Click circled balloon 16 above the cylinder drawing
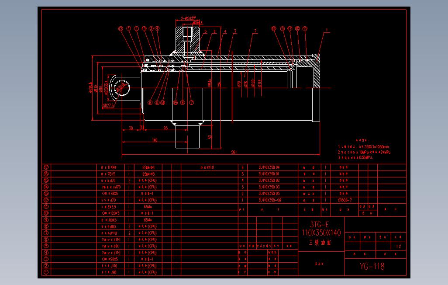The width and height of the screenshot is (448, 285). (x=274, y=28)
